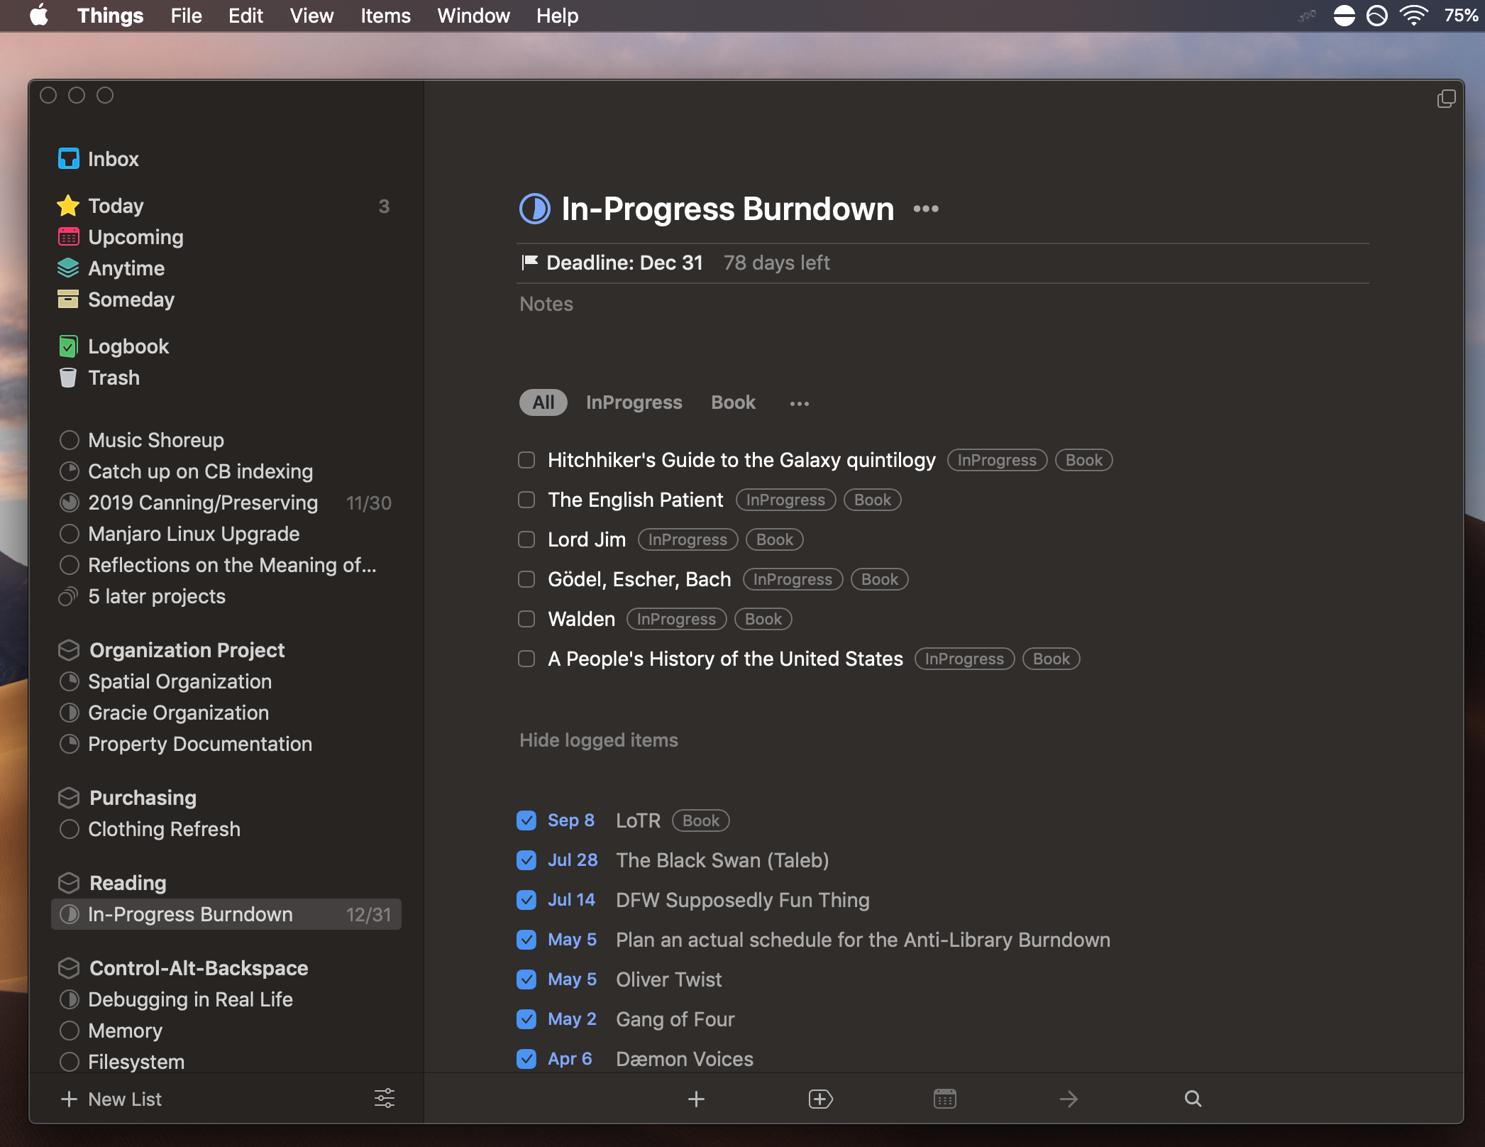Image resolution: width=1485 pixels, height=1147 pixels.
Task: Check off Lord Jim
Action: 526,539
